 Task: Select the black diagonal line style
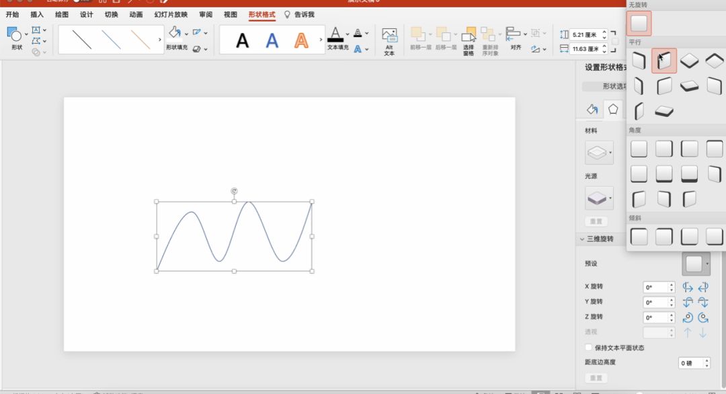coord(82,40)
